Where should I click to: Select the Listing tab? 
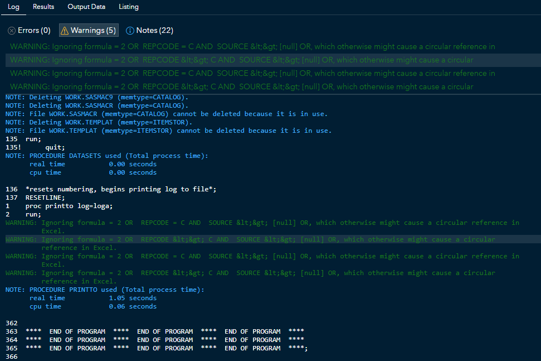click(x=129, y=7)
